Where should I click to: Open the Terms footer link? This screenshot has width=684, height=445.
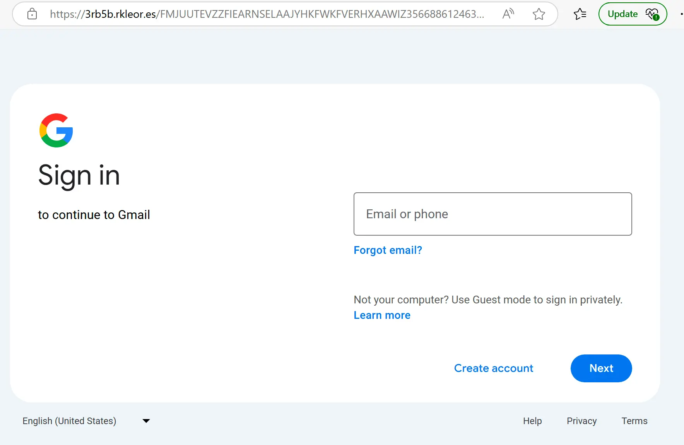(634, 421)
